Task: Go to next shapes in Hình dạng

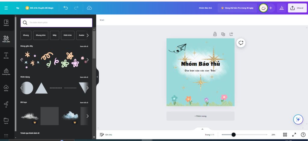Action: pyautogui.click(x=88, y=88)
